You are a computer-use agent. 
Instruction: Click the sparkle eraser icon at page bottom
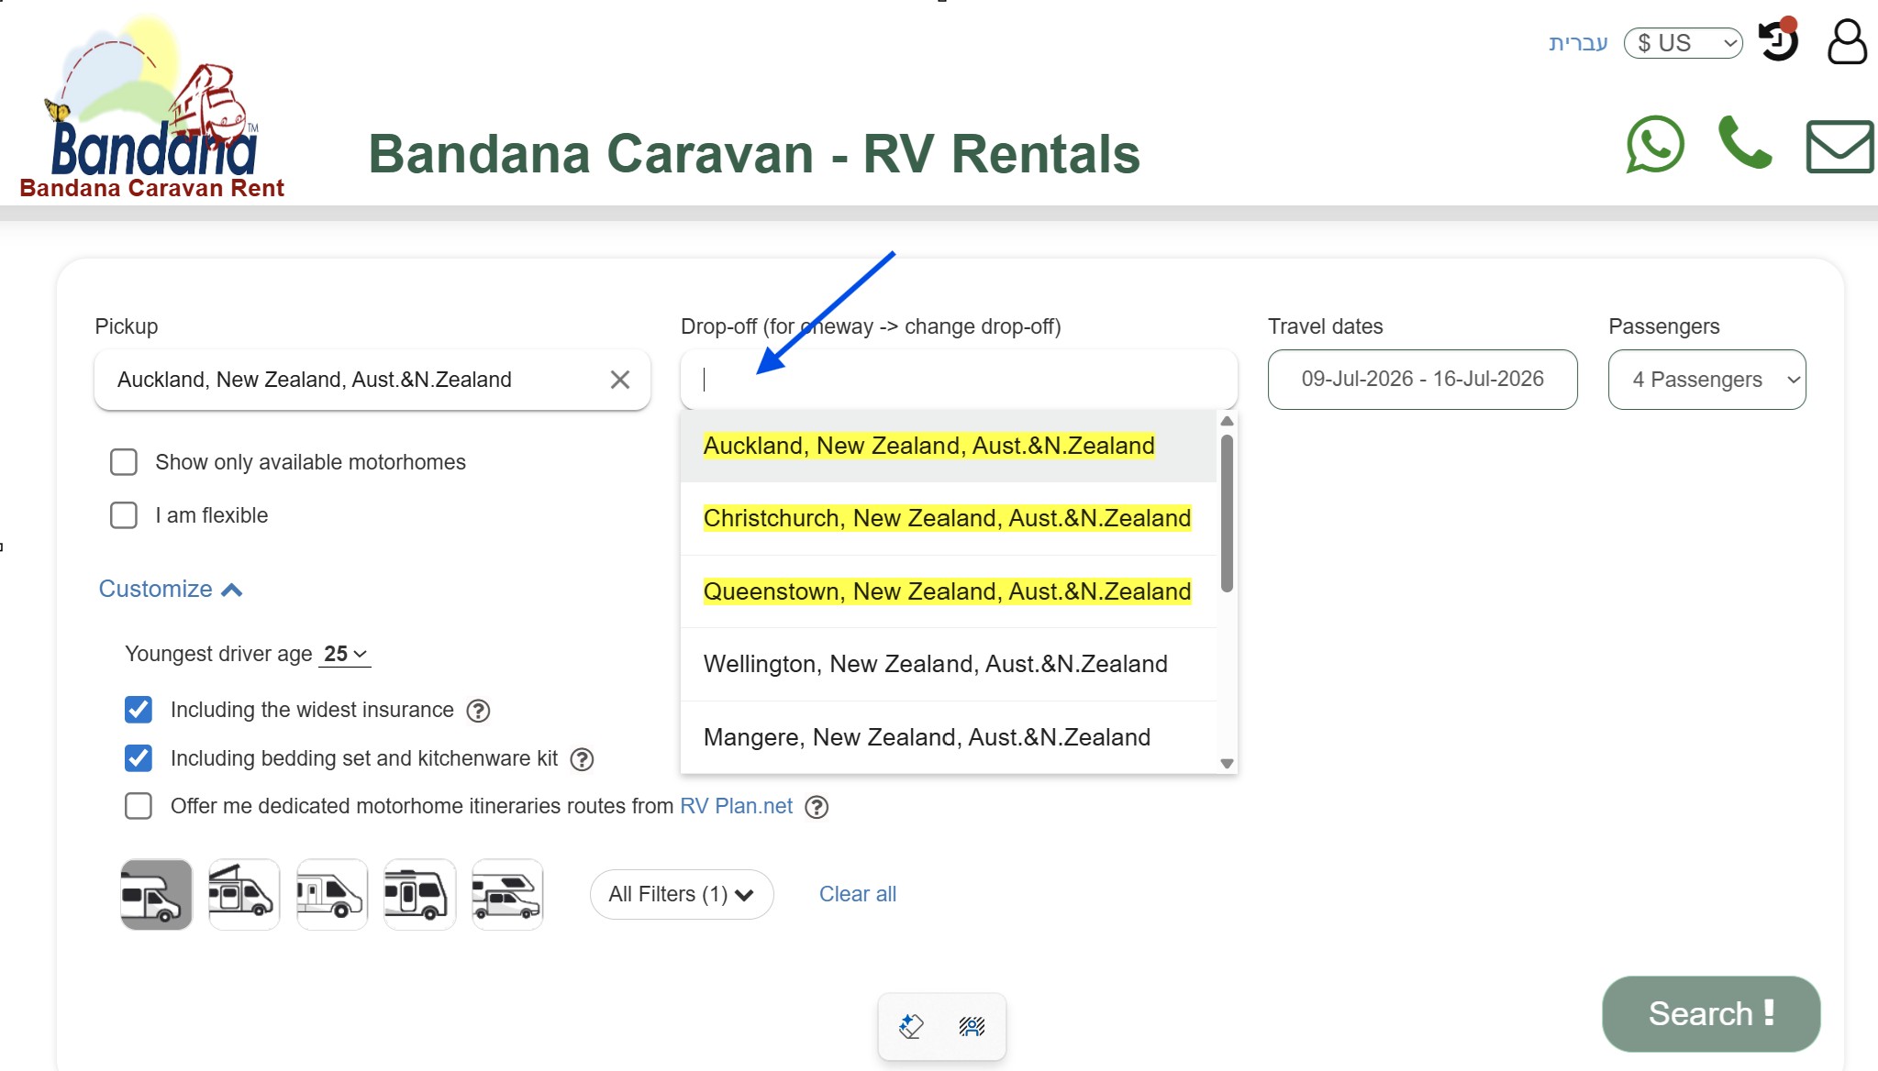(x=910, y=1027)
